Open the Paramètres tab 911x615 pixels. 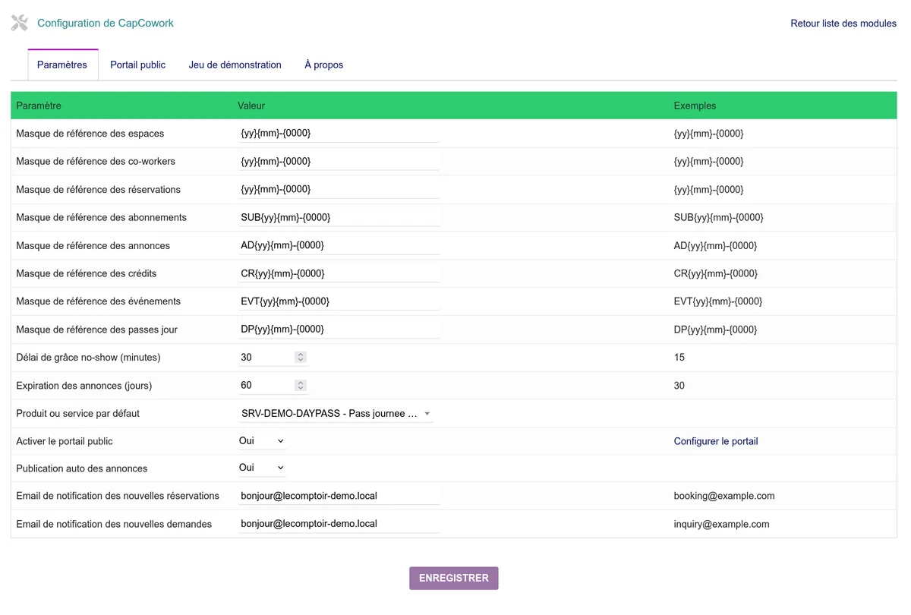(x=62, y=65)
